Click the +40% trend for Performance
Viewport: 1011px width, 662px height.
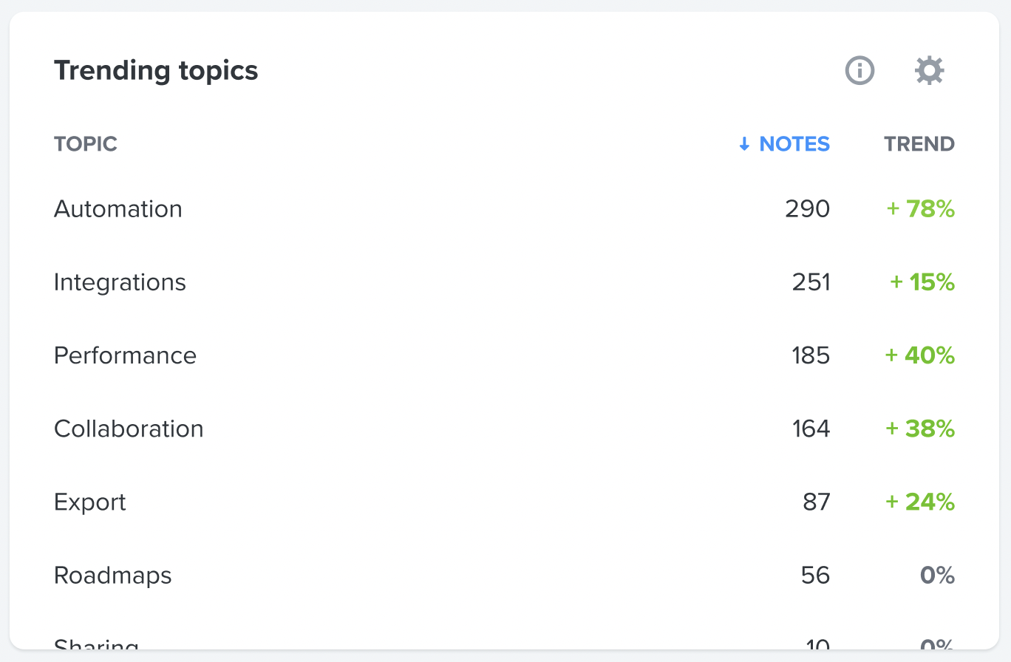click(x=920, y=355)
